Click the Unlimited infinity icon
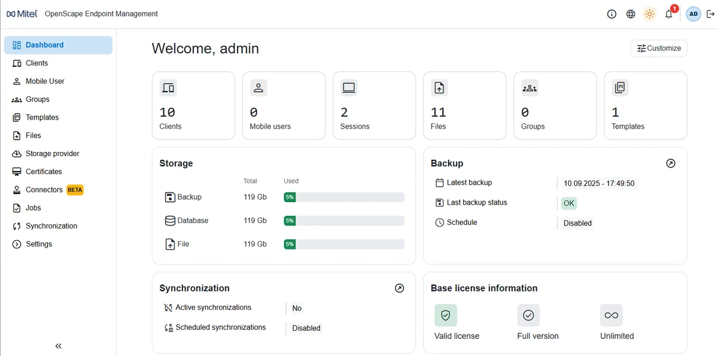 [x=611, y=315]
